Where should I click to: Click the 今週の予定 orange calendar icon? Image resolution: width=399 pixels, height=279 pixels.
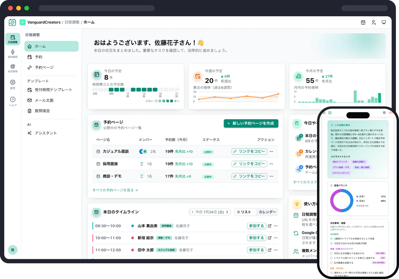click(x=198, y=76)
